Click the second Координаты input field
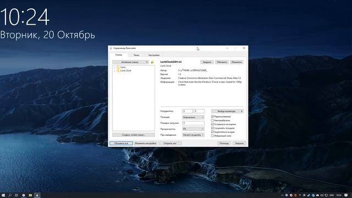The image size is (352, 198). tap(199, 111)
